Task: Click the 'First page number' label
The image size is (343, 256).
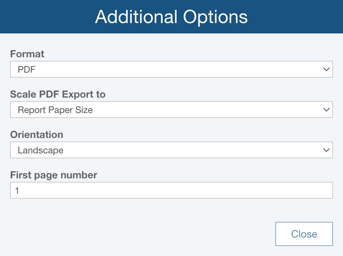Action: [x=53, y=175]
